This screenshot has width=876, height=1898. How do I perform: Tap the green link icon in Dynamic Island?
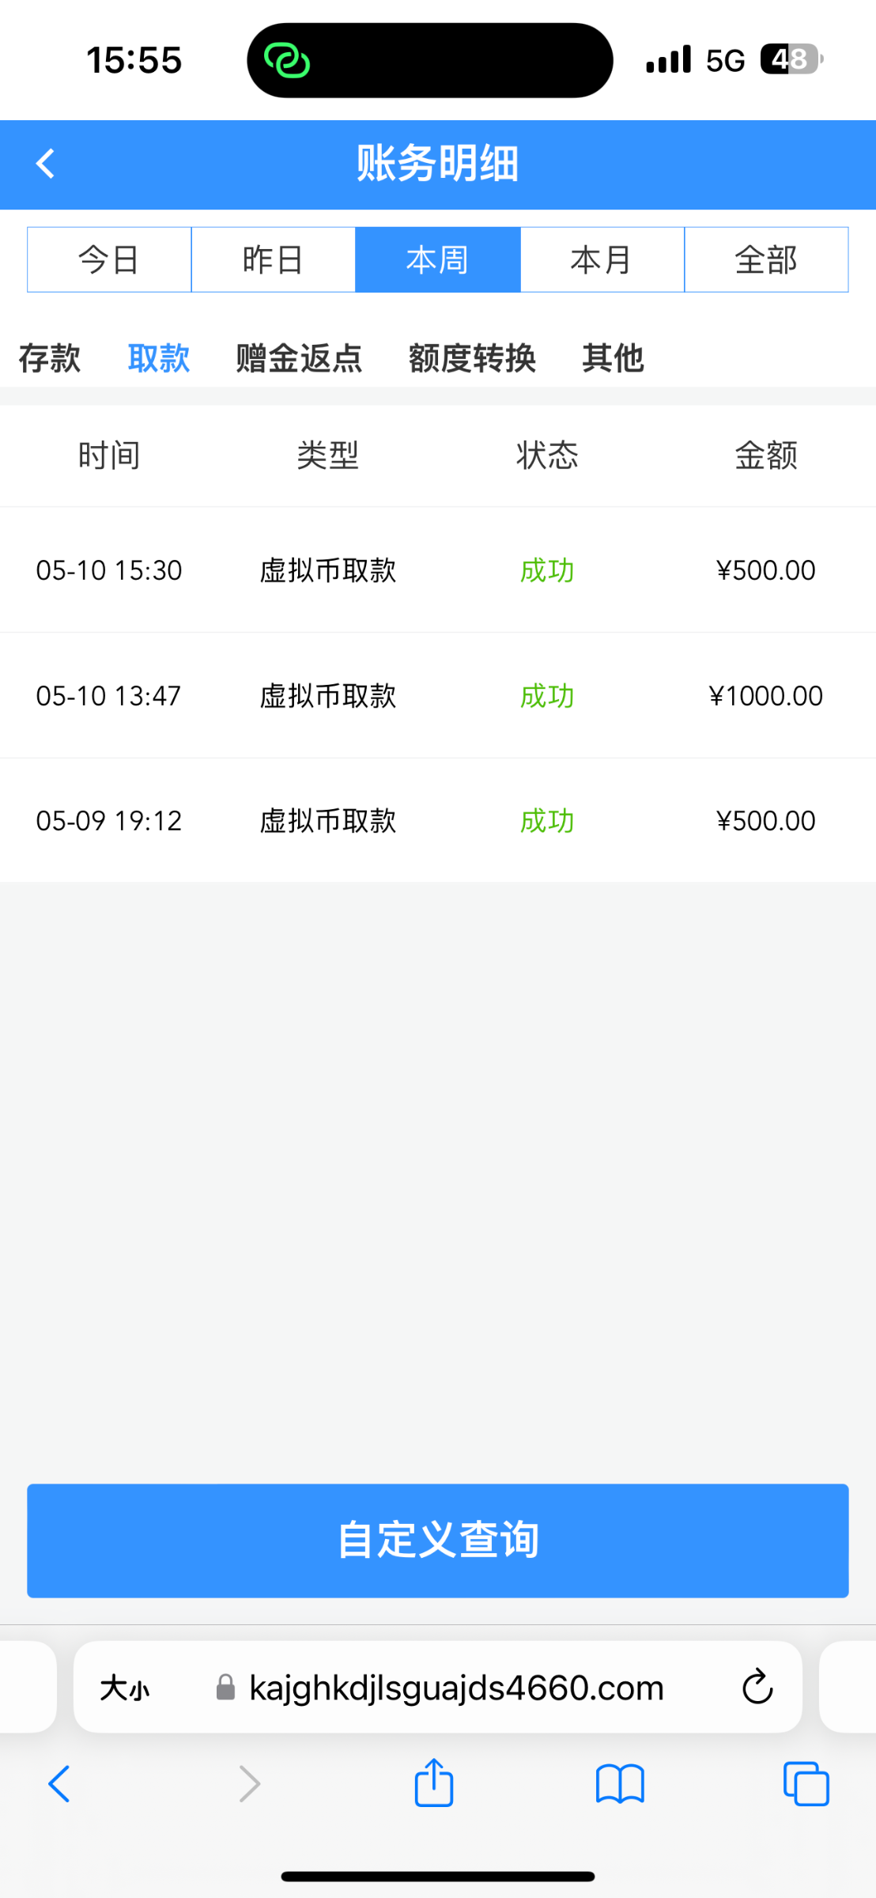tap(287, 60)
